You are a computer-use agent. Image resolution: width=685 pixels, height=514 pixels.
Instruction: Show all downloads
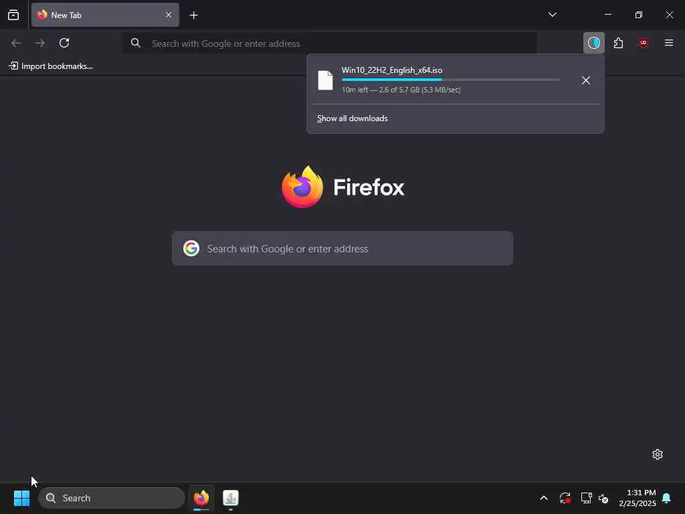(x=352, y=118)
